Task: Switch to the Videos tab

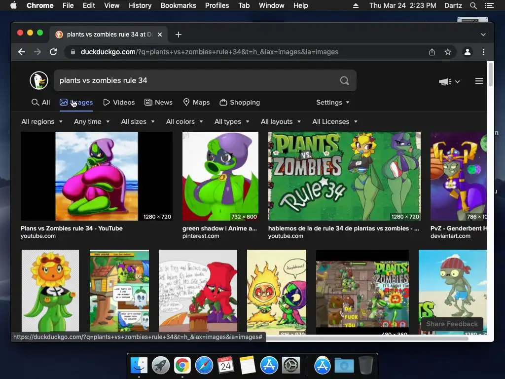Action: [119, 103]
